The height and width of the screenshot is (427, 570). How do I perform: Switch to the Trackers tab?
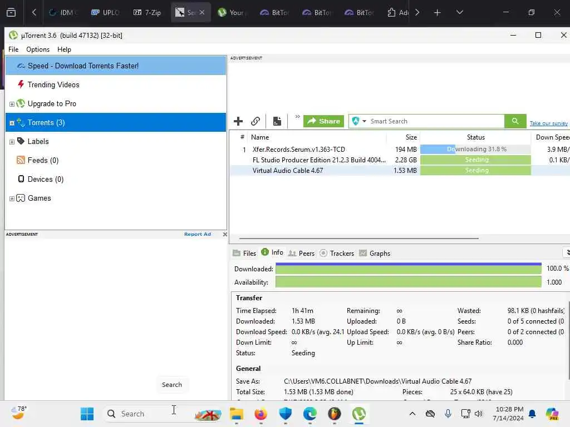[x=337, y=253]
